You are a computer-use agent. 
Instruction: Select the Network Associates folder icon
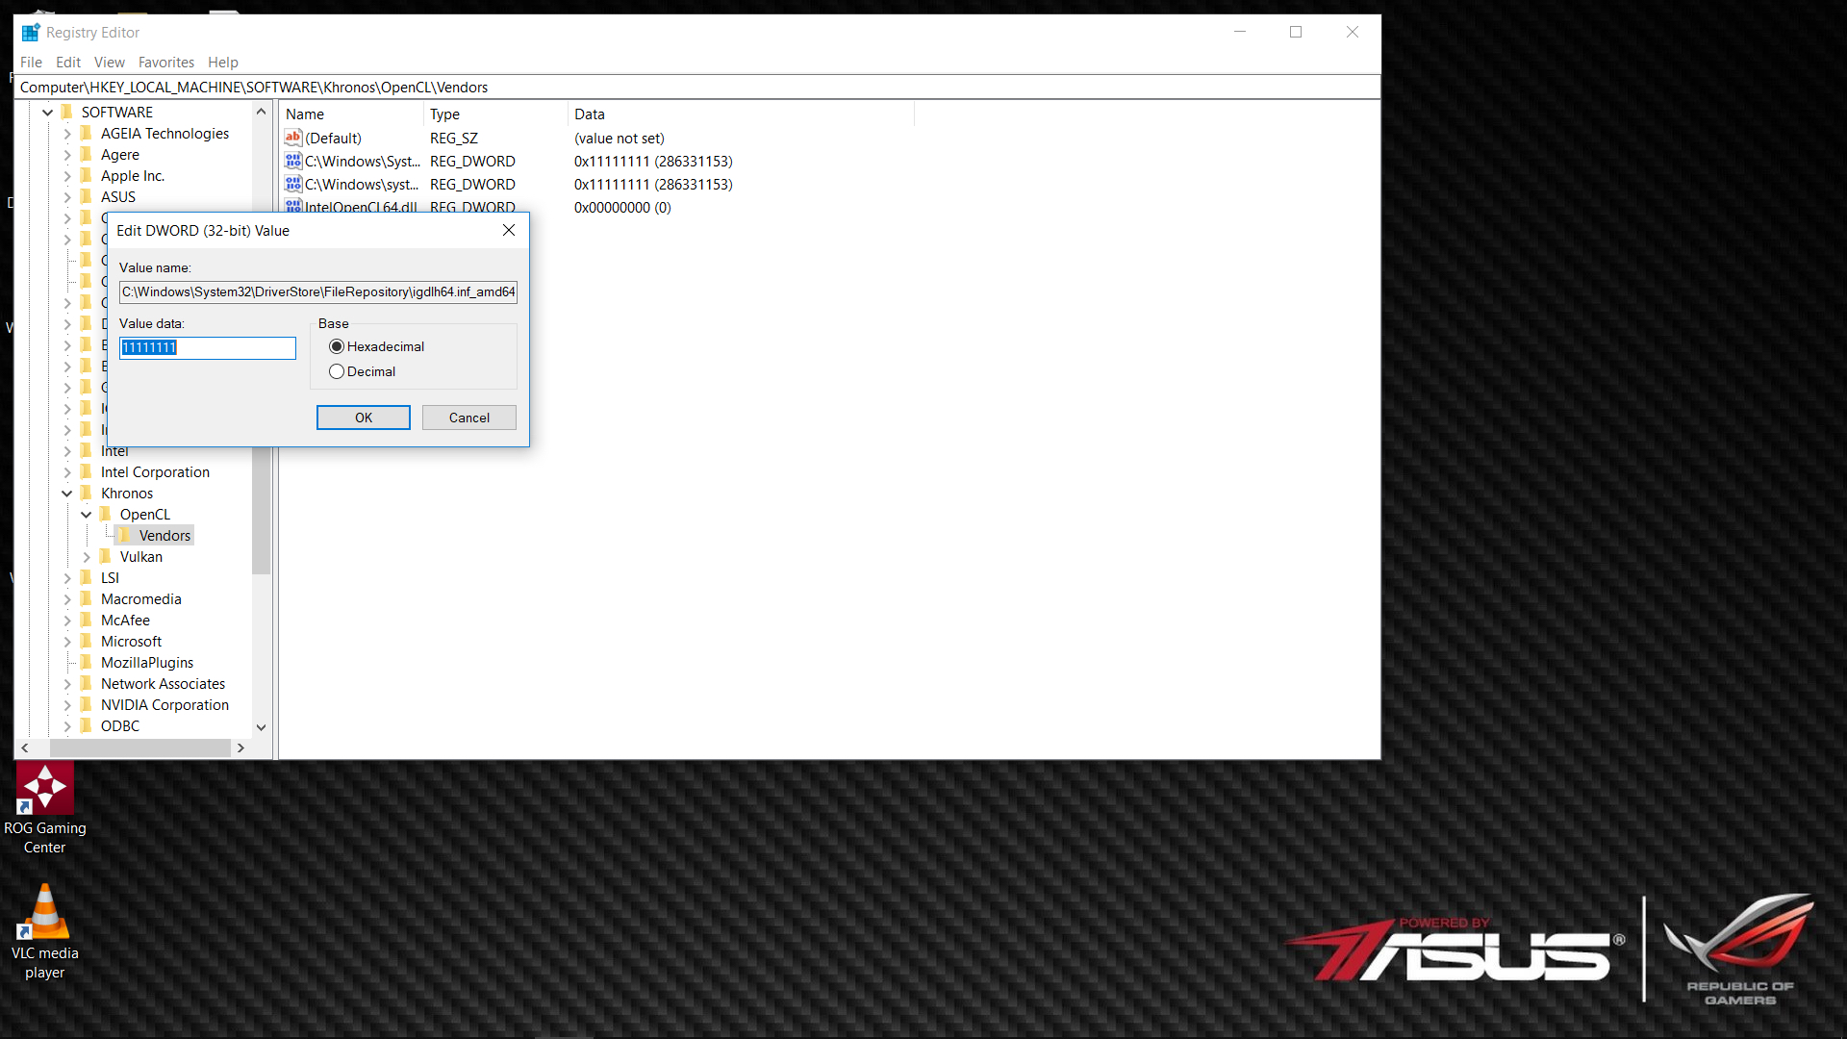[87, 683]
